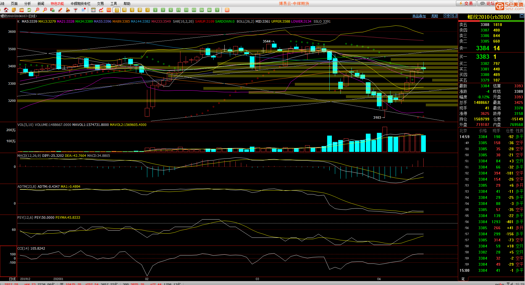Open the 新闻 menu
The width and height of the screenshot is (525, 285).
pyautogui.click(x=41, y=4)
